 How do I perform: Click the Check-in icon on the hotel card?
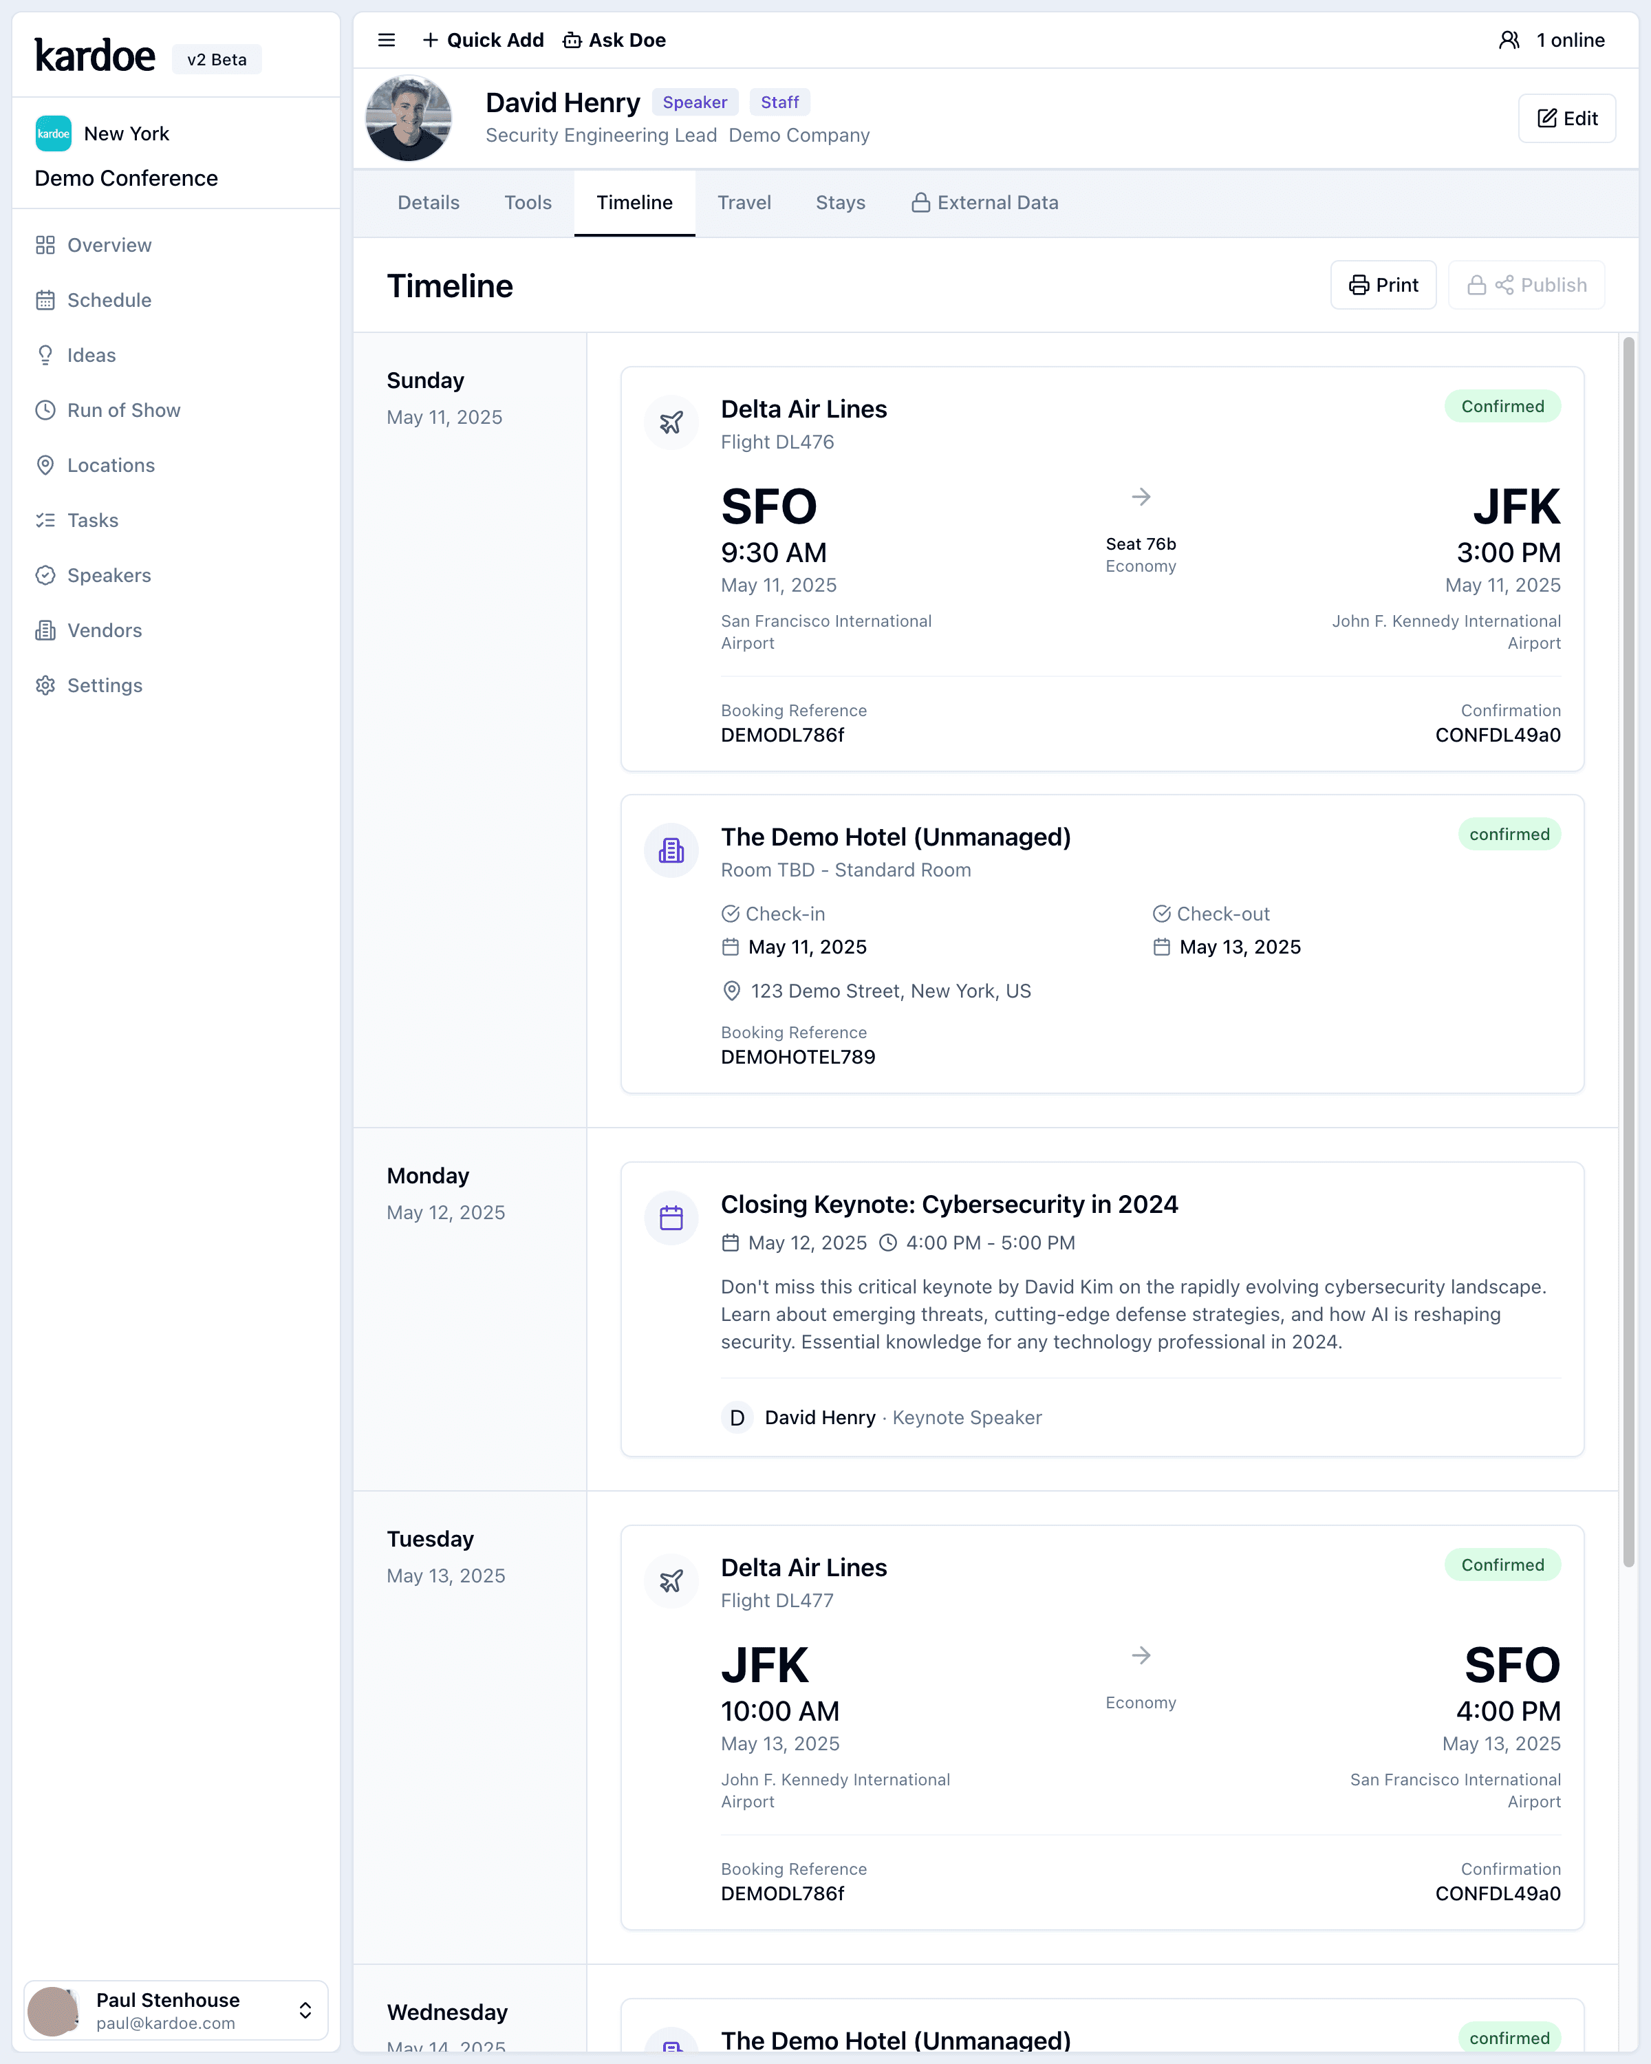click(x=731, y=914)
